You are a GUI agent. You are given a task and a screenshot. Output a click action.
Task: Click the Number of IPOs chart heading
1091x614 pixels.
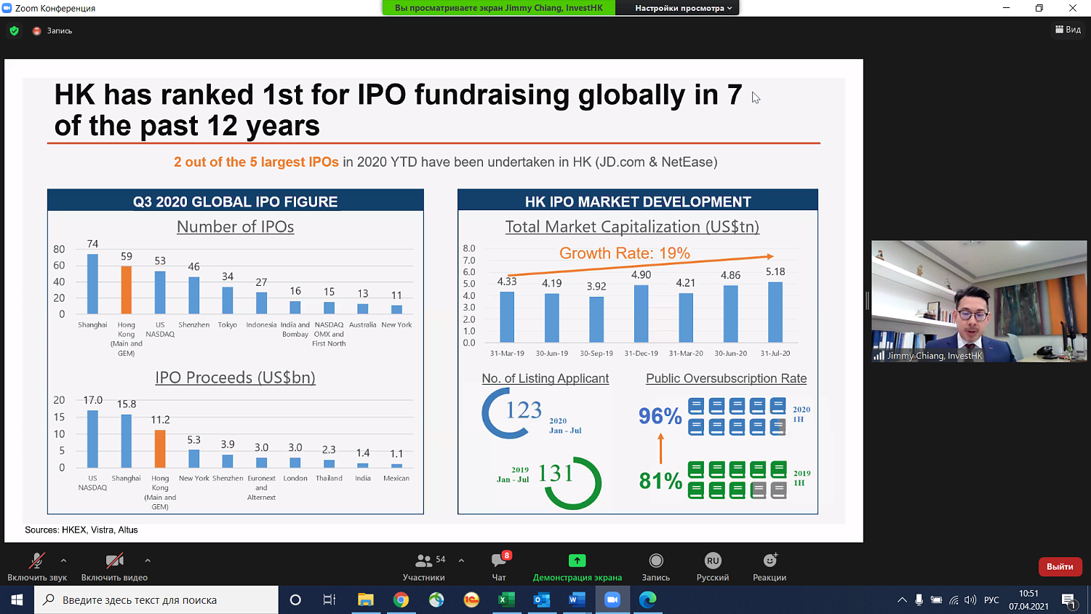(236, 227)
